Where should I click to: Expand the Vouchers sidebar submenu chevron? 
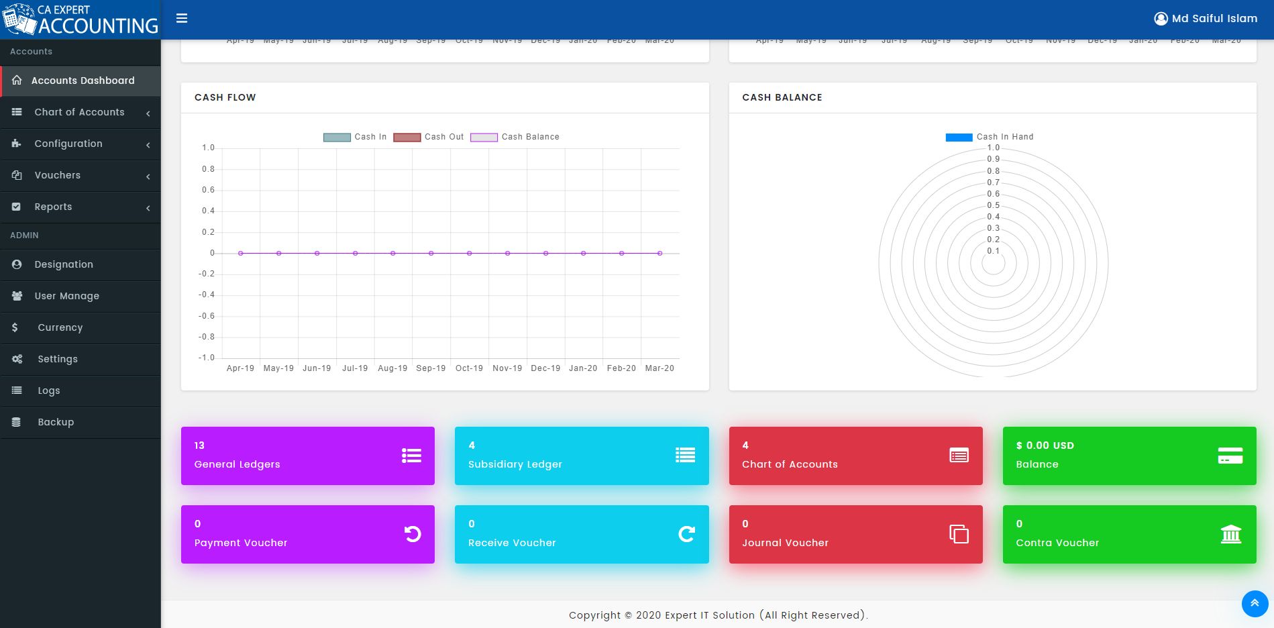pos(148,176)
